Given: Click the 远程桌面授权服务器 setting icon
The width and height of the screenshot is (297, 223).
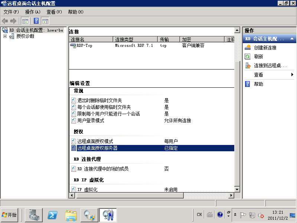Looking at the screenshot, I should click(74, 148).
